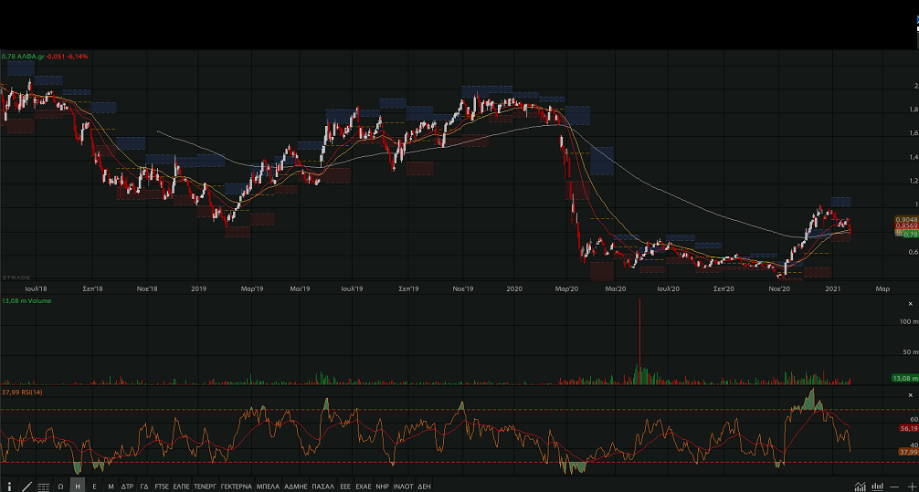Select the active H daily timeframe

tap(78, 486)
